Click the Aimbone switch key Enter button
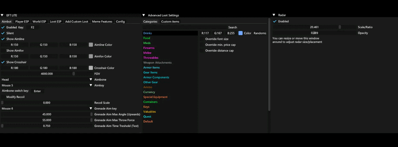 pyautogui.click(x=37, y=91)
